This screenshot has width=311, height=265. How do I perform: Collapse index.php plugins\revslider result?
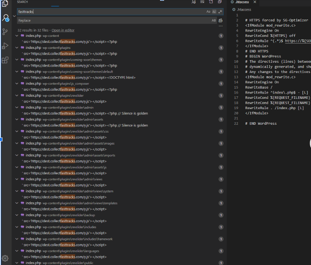17,95
